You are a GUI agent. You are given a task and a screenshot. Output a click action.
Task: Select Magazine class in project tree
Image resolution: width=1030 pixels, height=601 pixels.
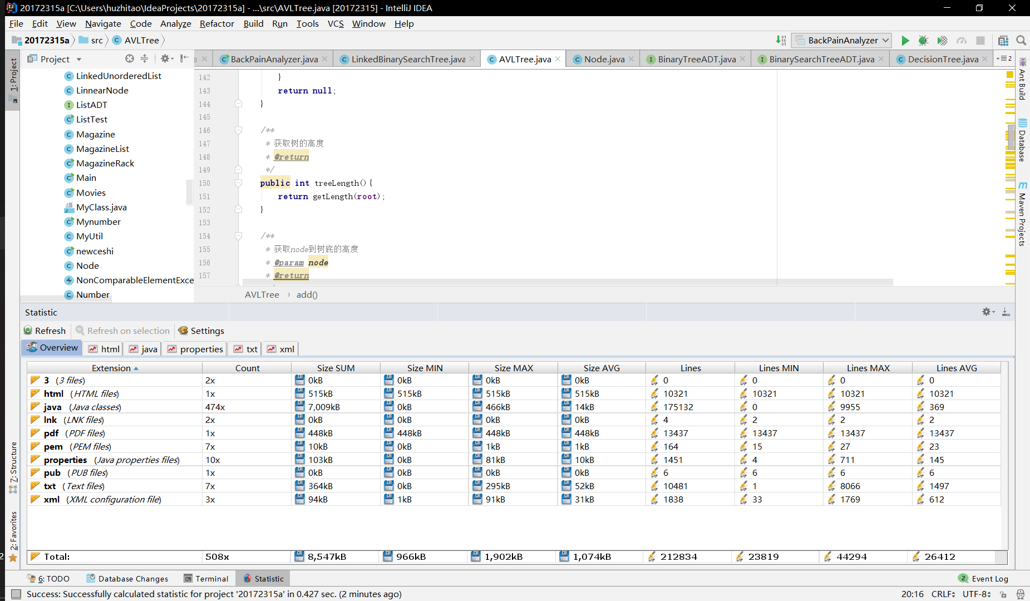click(x=95, y=134)
